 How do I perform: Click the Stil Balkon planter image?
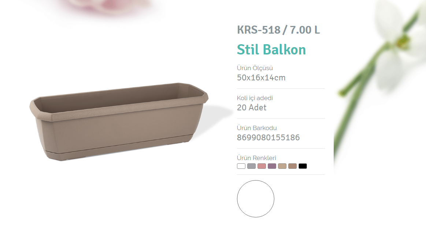click(119, 122)
